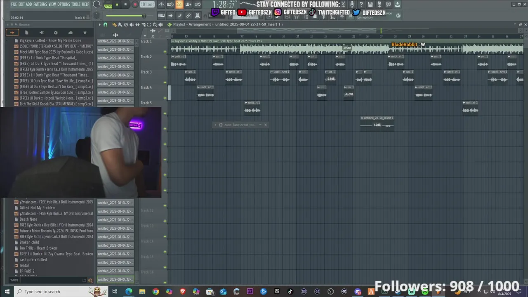Open the browser starred favorites tab
Viewport: 528px width, 297px height.
[85, 33]
